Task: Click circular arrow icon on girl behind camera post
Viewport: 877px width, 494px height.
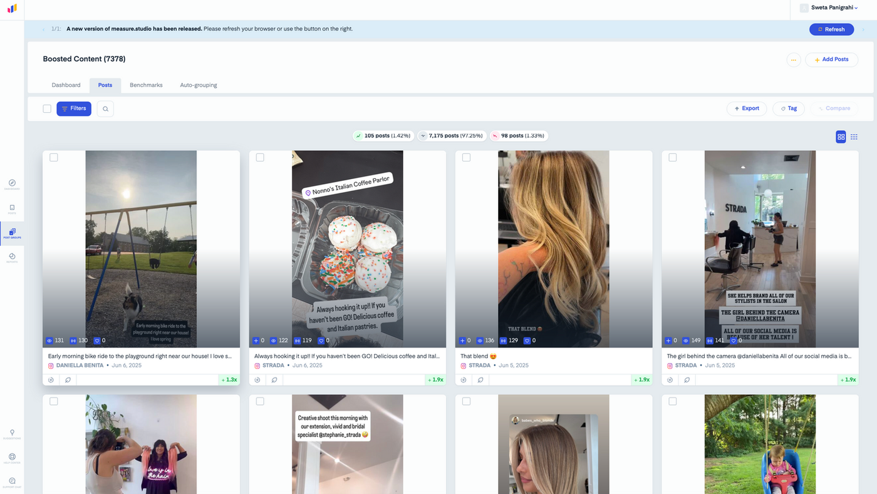Action: click(670, 379)
